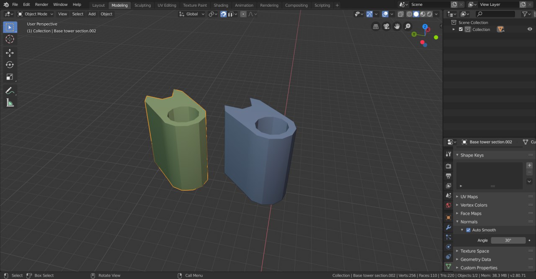
Task: Toggle the Auto Smooth checkbox
Action: tap(468, 230)
